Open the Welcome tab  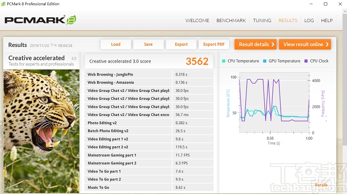tap(198, 21)
